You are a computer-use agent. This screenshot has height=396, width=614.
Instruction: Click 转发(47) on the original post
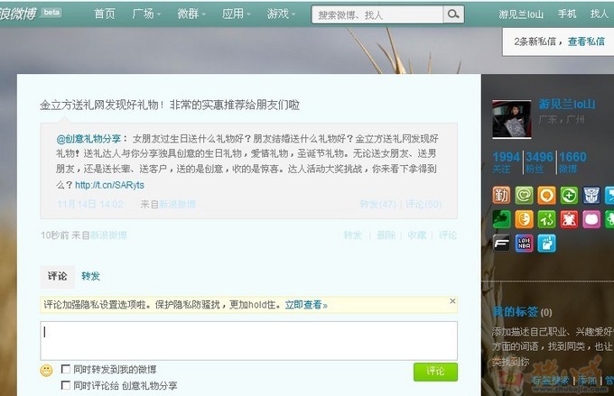[377, 204]
